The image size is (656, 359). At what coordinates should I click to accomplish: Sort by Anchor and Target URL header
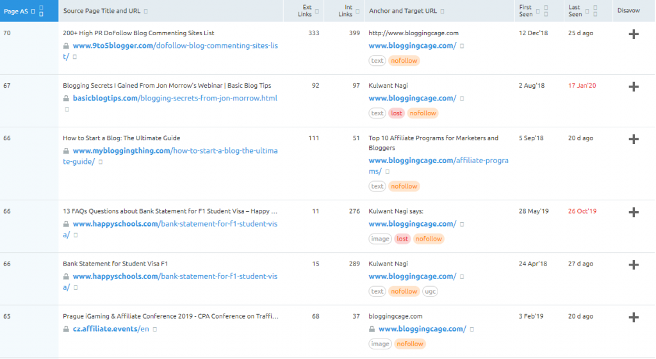tap(403, 11)
